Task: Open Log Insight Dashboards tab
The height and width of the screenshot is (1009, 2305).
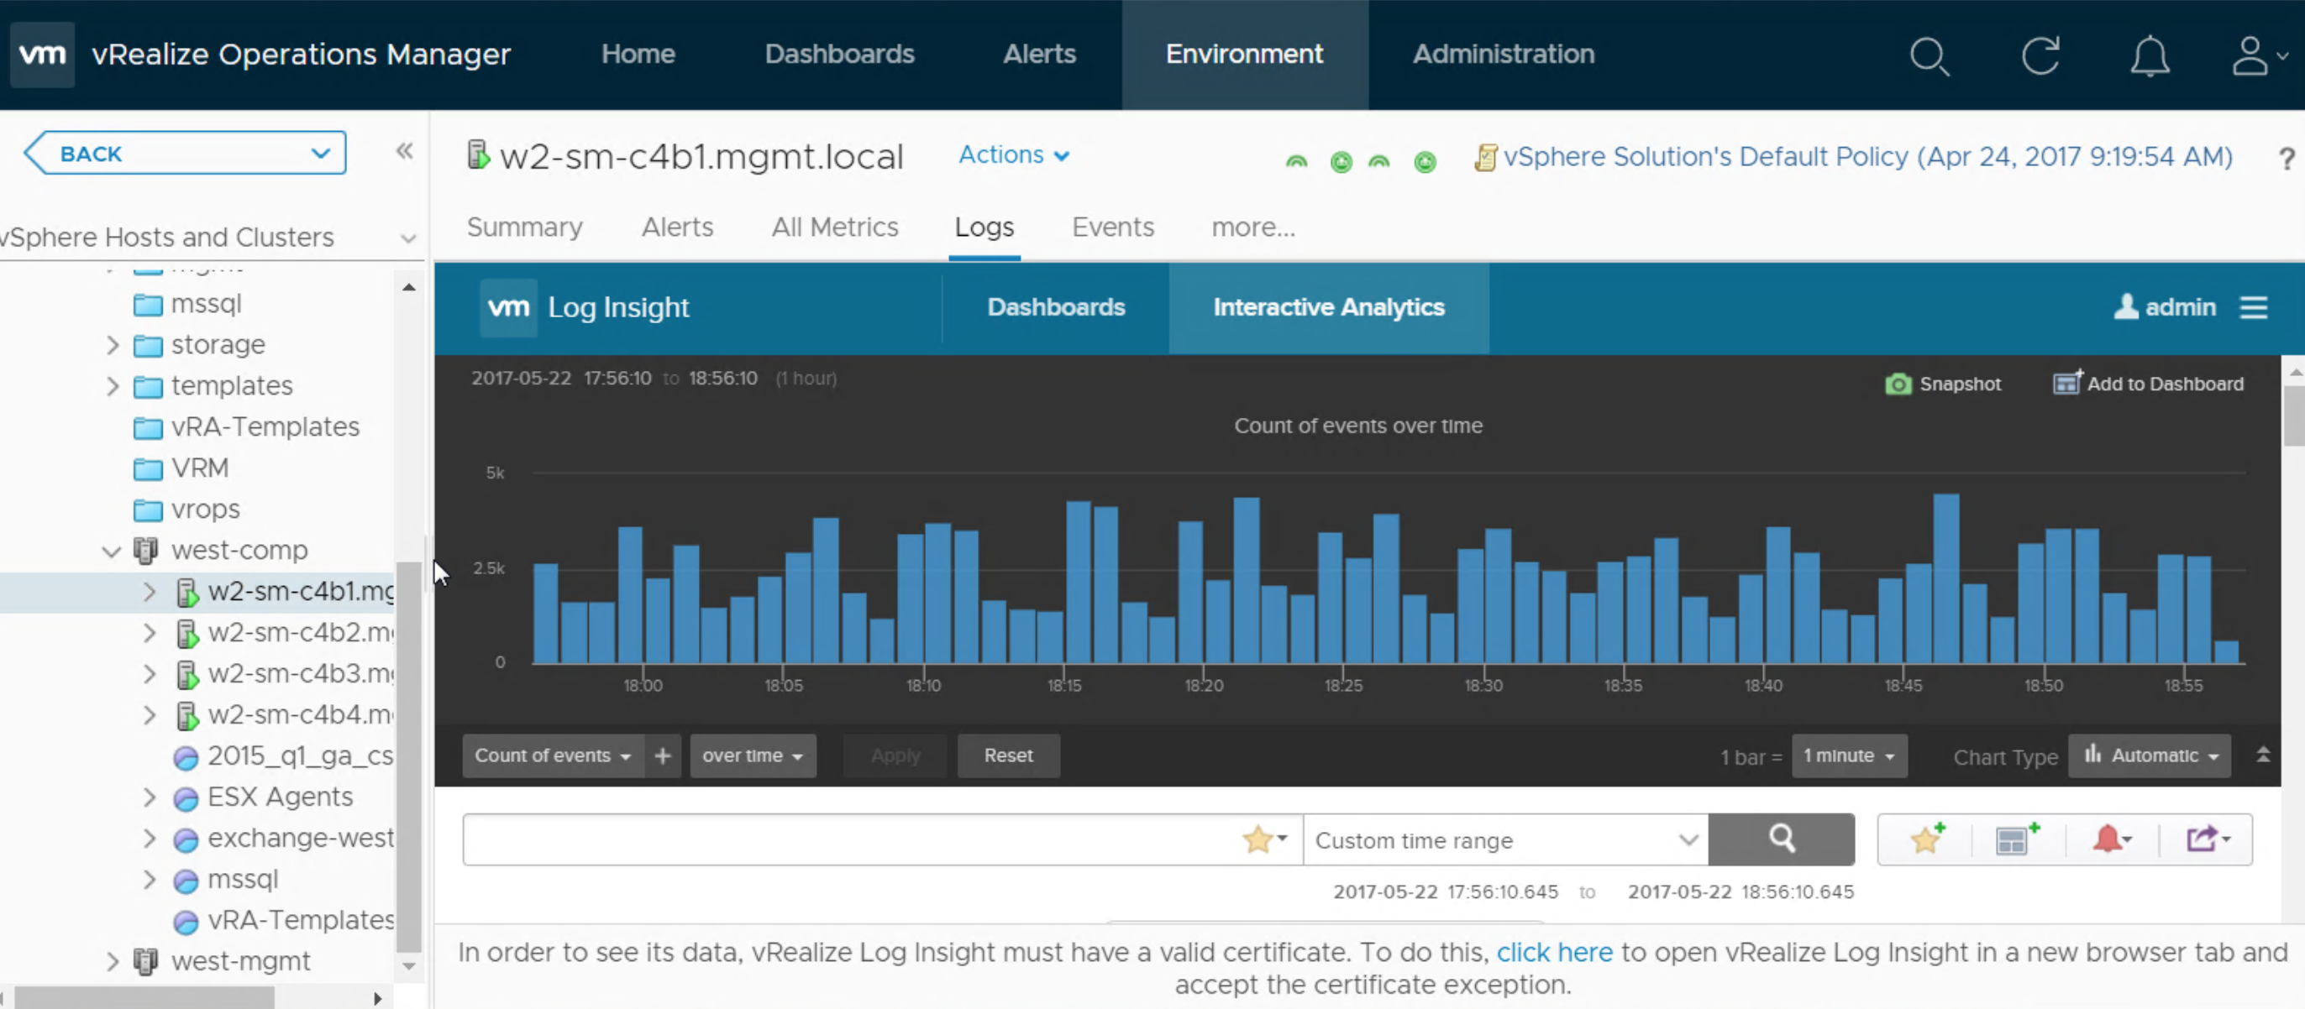Action: (1056, 308)
